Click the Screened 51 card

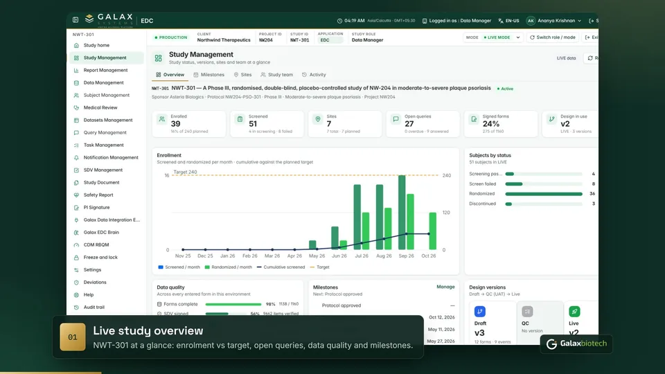(267, 124)
